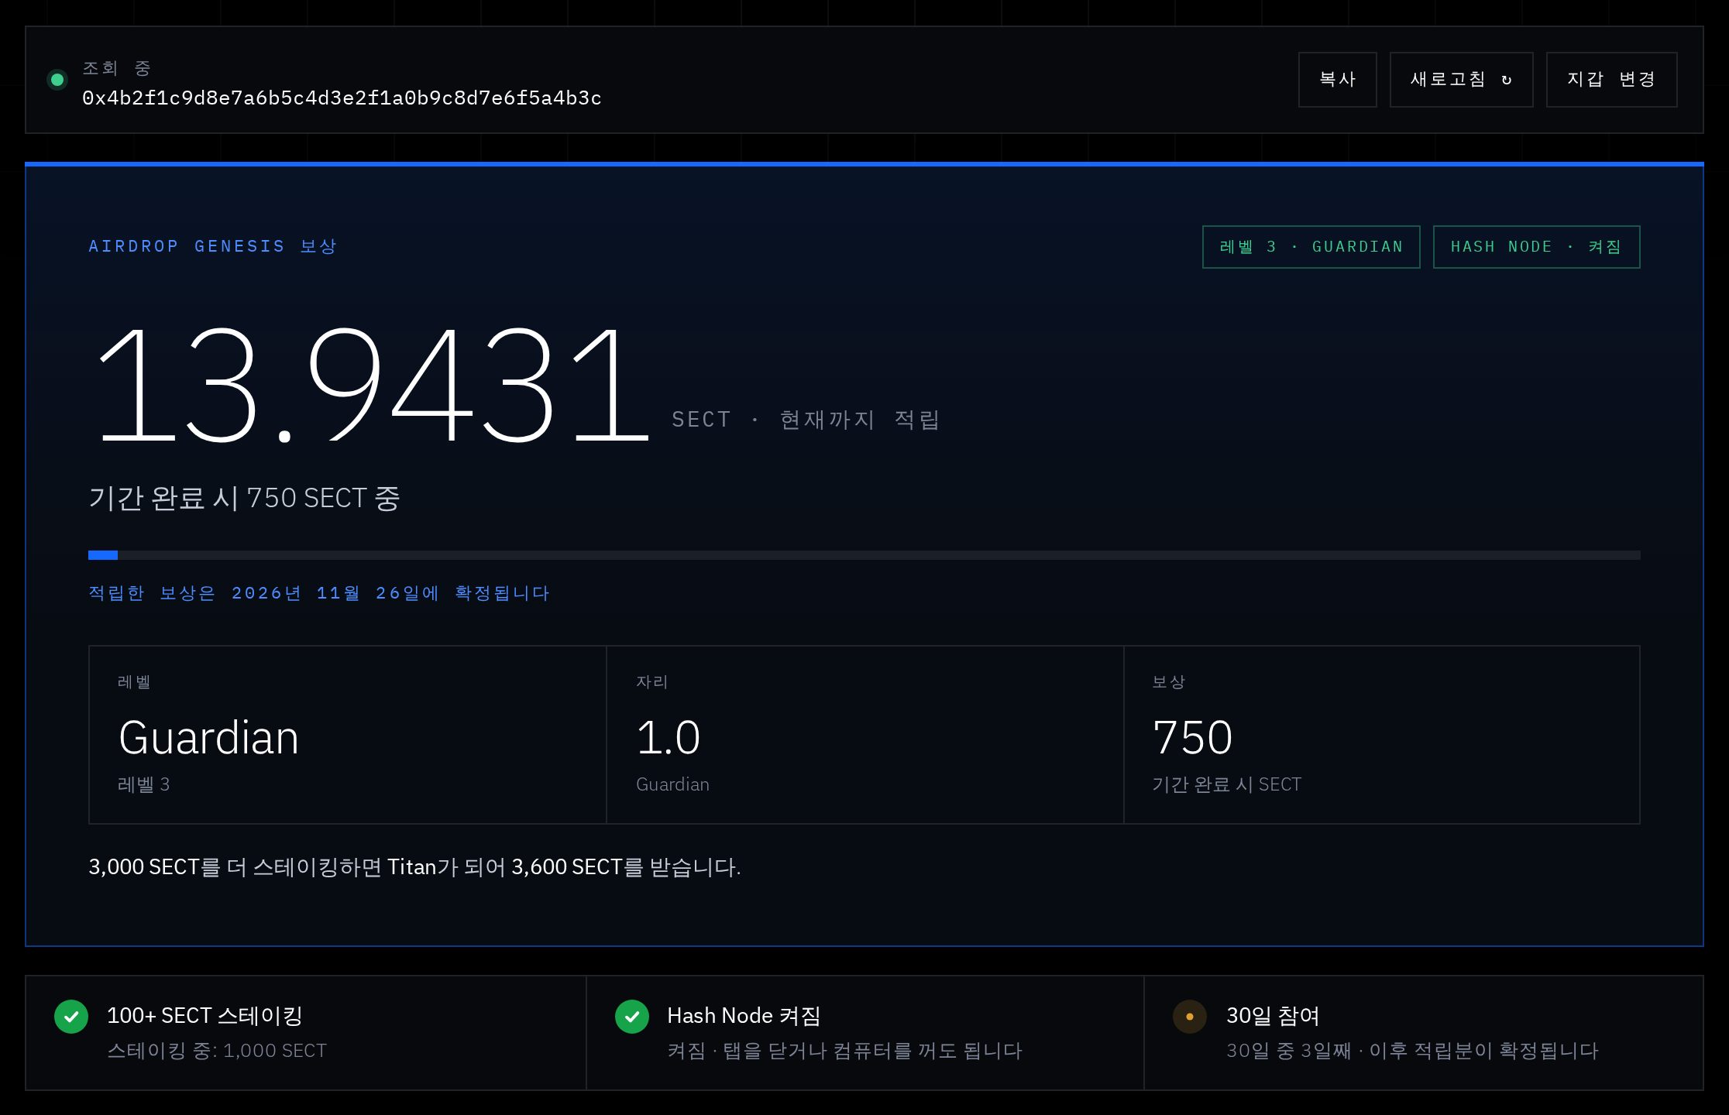Click the Titan upgrade hint 3,600 SECT text
The height and width of the screenshot is (1115, 1729).
click(x=414, y=867)
